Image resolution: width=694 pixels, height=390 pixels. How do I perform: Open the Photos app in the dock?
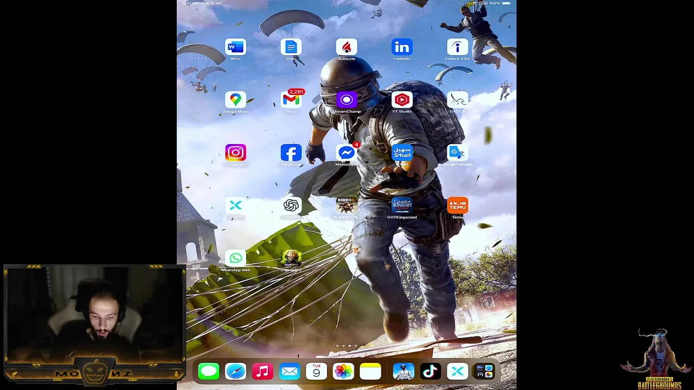coord(343,372)
